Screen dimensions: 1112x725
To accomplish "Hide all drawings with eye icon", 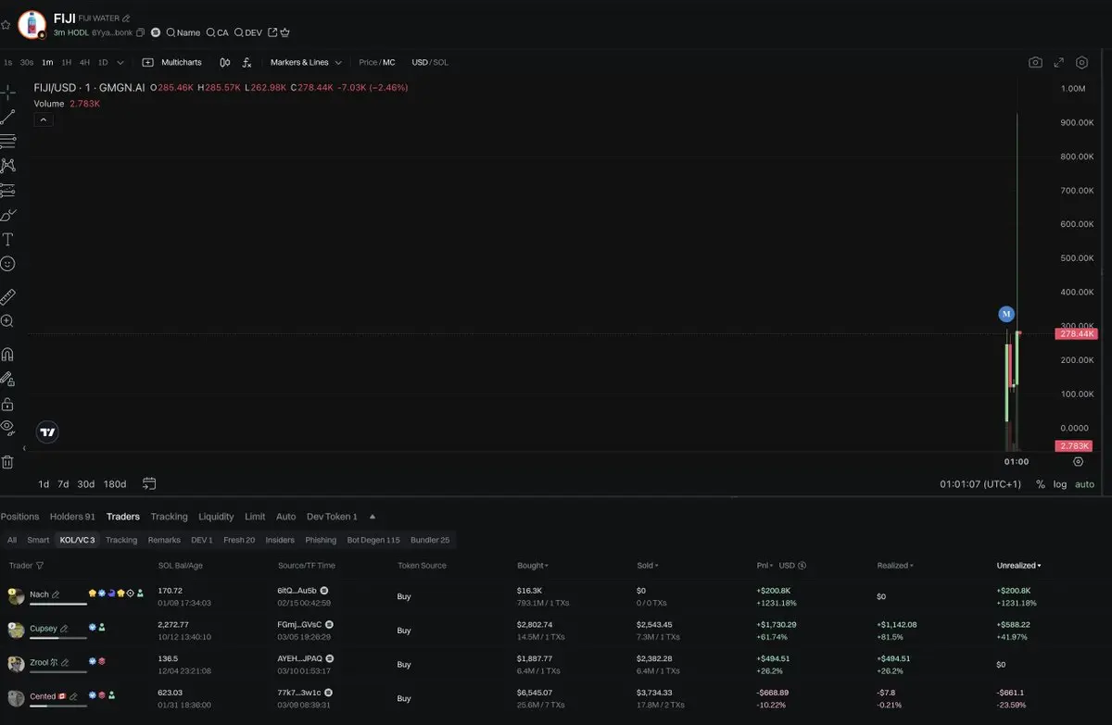I will [x=7, y=428].
